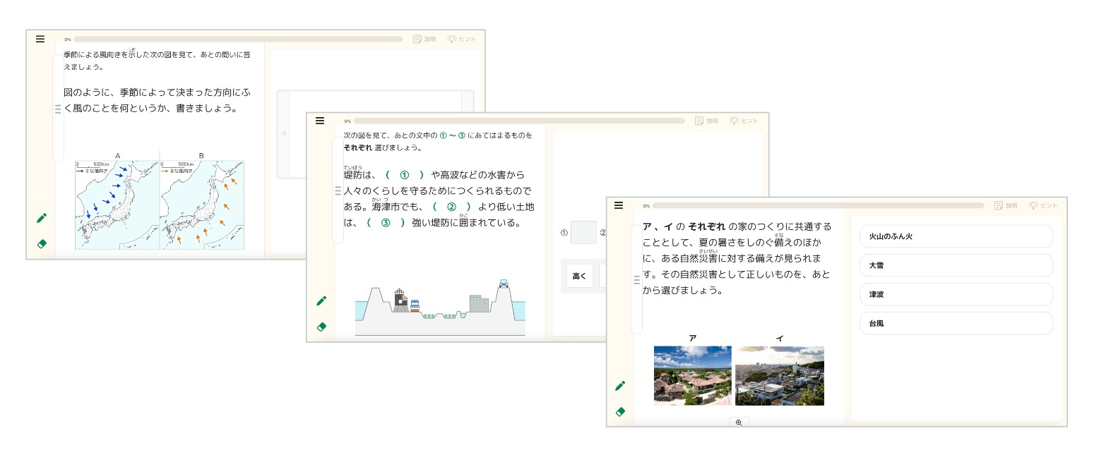Screen dimensions: 1094x455
Task: Open hamburger menu in levee (堤防) question window
Action: (x=320, y=121)
